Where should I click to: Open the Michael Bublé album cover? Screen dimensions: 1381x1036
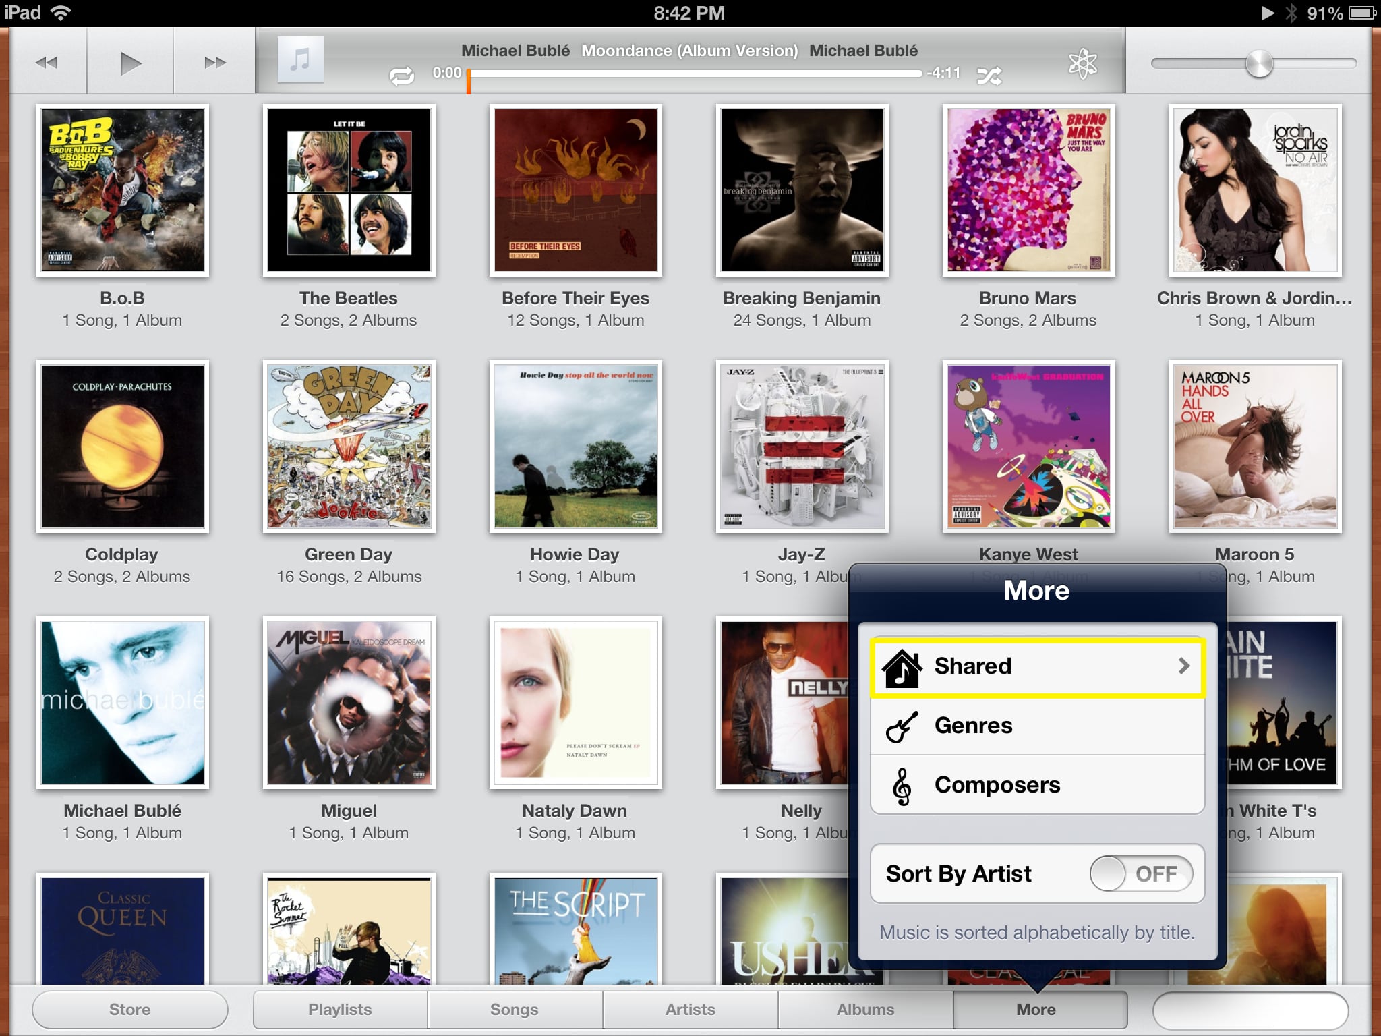(123, 703)
